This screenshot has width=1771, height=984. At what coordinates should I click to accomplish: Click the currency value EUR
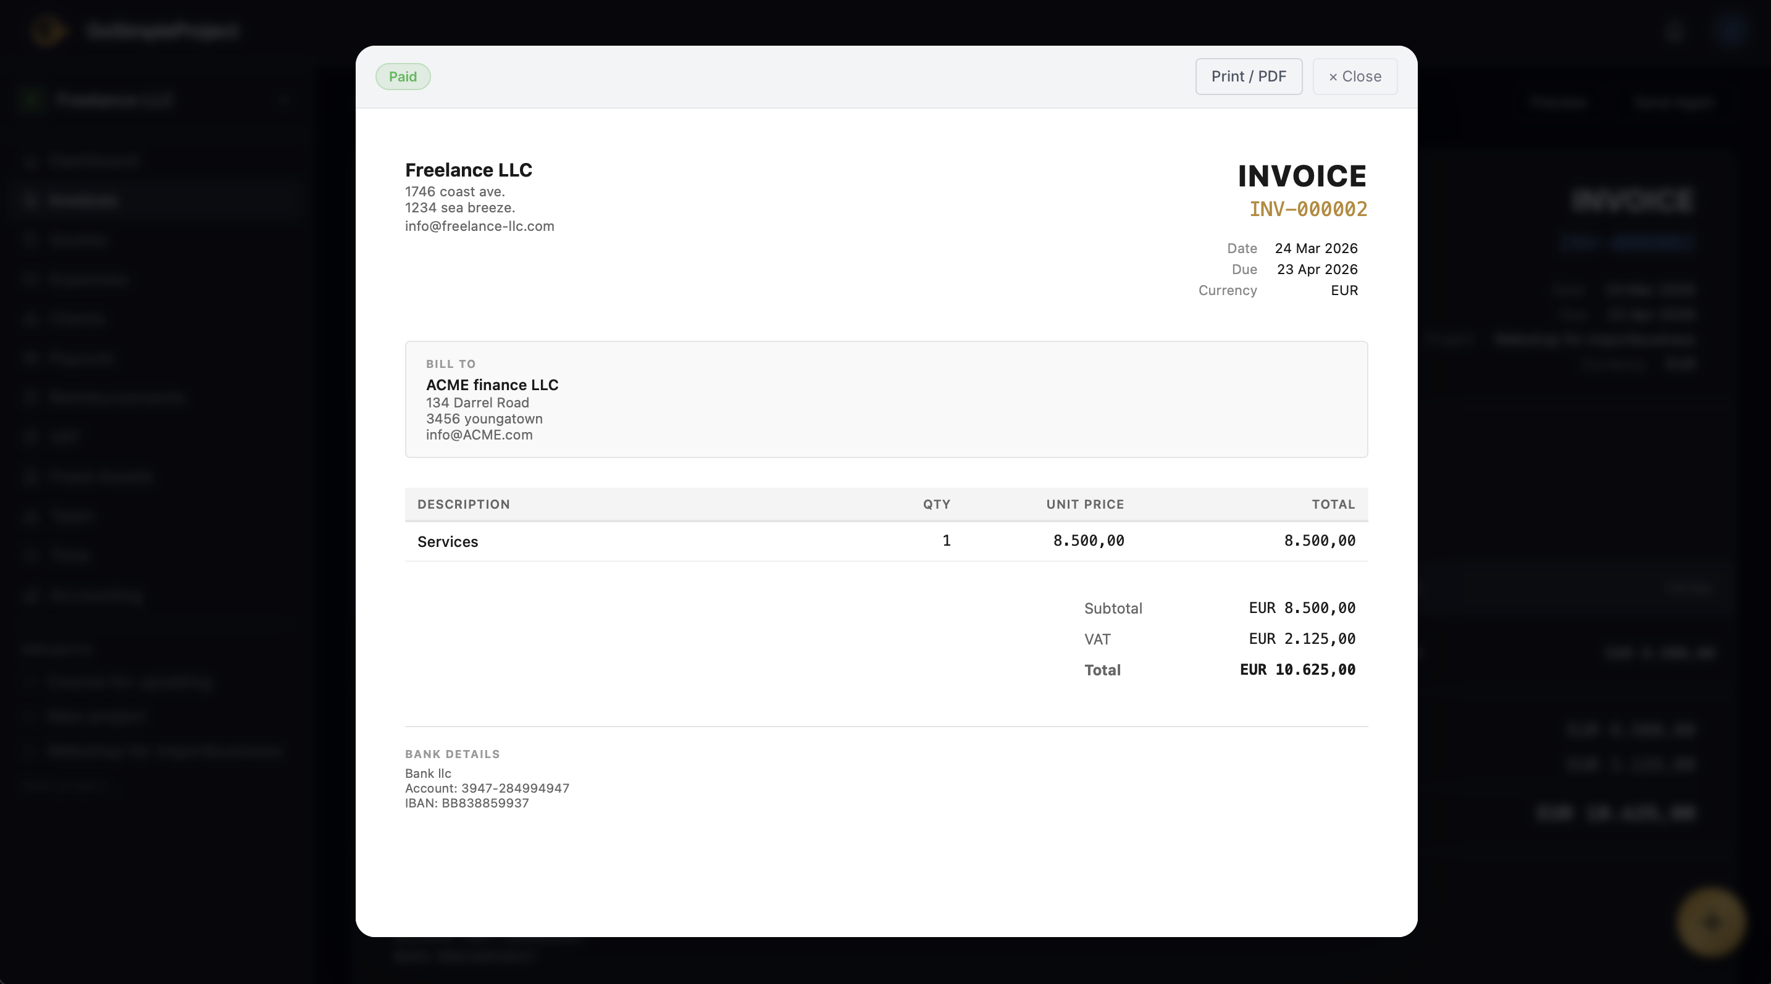pyautogui.click(x=1344, y=291)
